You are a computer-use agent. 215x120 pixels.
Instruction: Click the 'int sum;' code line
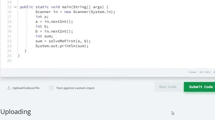44,36
